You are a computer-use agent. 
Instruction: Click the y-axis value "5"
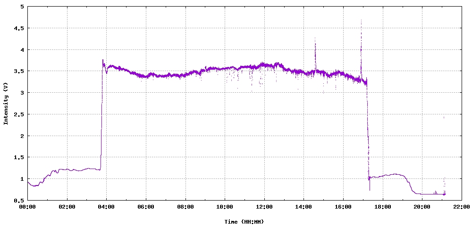coord(23,7)
